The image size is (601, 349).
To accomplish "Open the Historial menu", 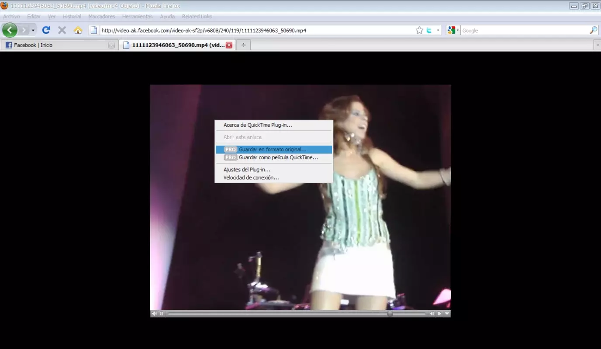I will 72,17.
